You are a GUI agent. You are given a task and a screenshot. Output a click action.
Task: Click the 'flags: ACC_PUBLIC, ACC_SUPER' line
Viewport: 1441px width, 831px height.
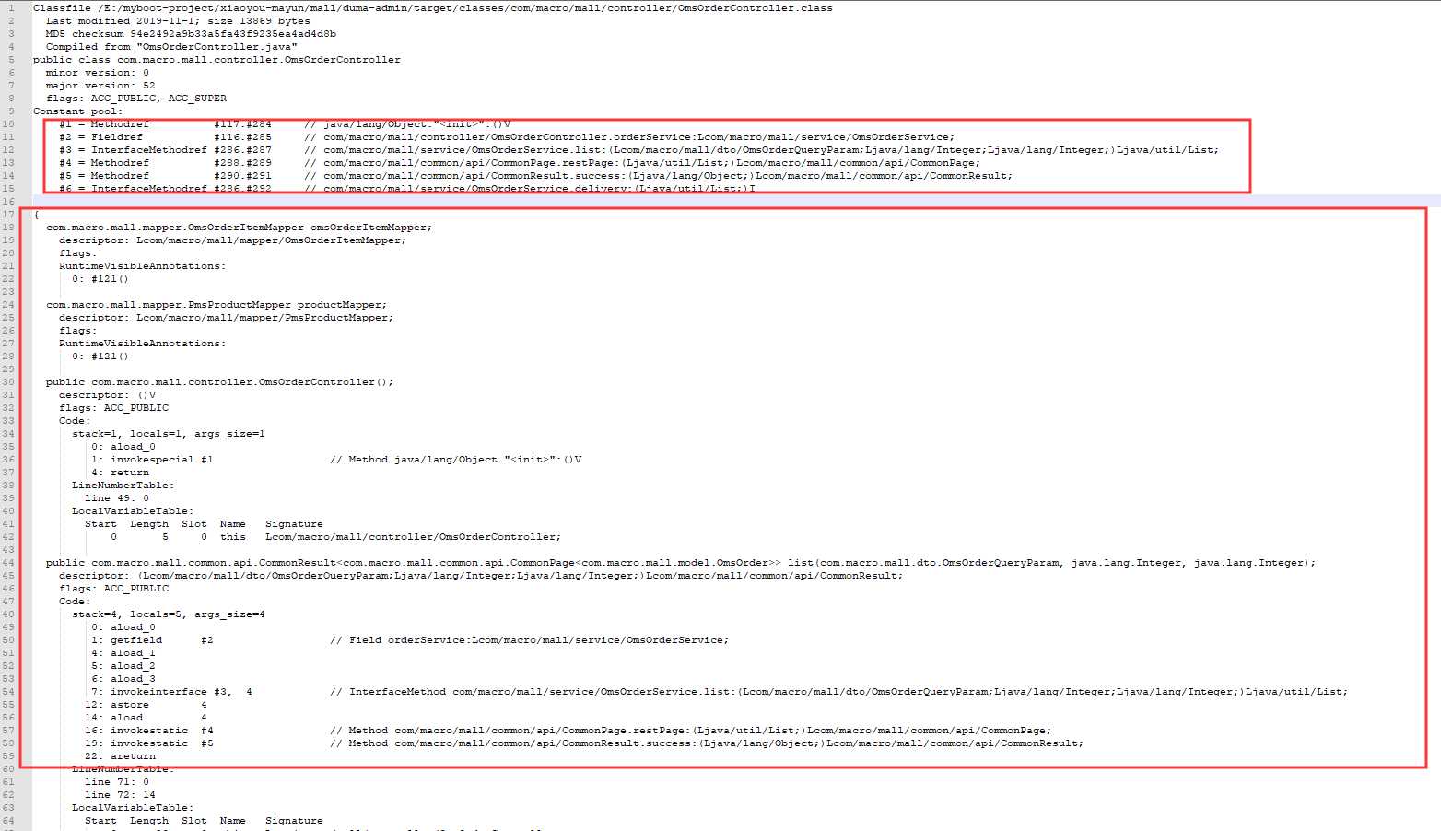[136, 98]
